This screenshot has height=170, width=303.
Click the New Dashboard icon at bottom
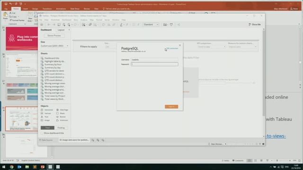pos(98,140)
